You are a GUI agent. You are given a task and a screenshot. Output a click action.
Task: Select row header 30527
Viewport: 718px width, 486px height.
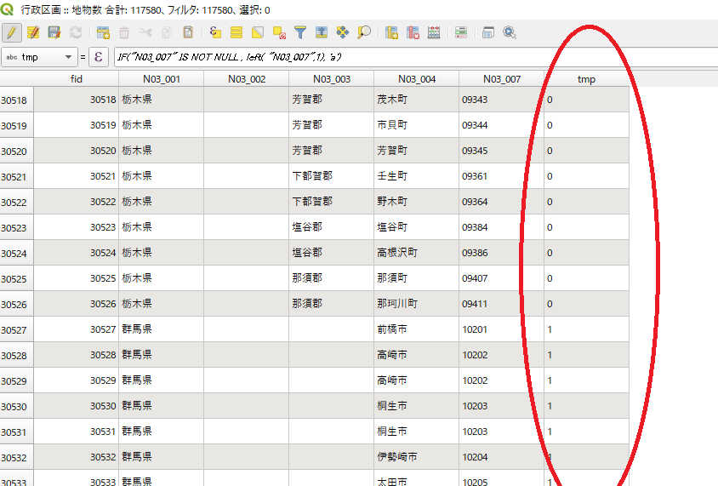[x=16, y=329]
